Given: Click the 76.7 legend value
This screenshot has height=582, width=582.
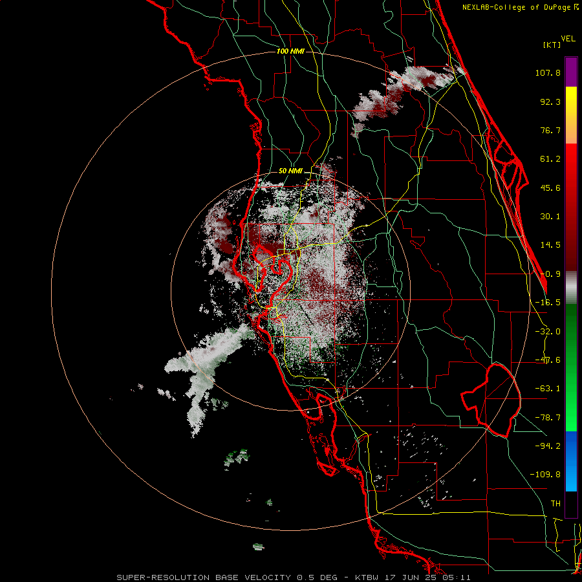Looking at the screenshot, I should click(550, 130).
